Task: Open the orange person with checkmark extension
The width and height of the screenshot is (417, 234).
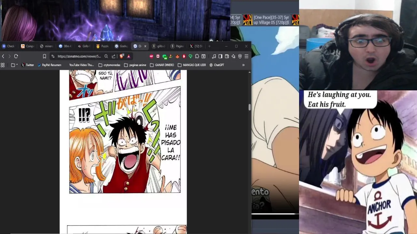Action: pos(171,56)
